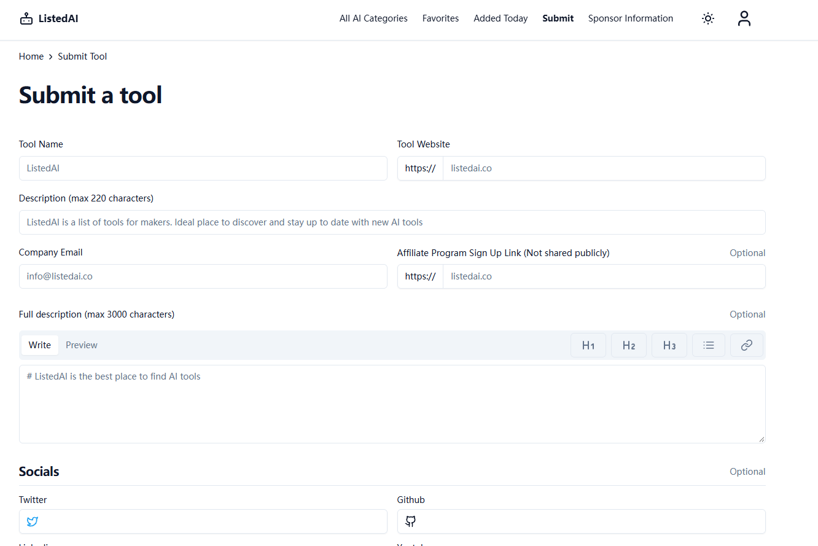The width and height of the screenshot is (818, 546).
Task: Go to Favorites in the navigation
Action: [x=440, y=18]
